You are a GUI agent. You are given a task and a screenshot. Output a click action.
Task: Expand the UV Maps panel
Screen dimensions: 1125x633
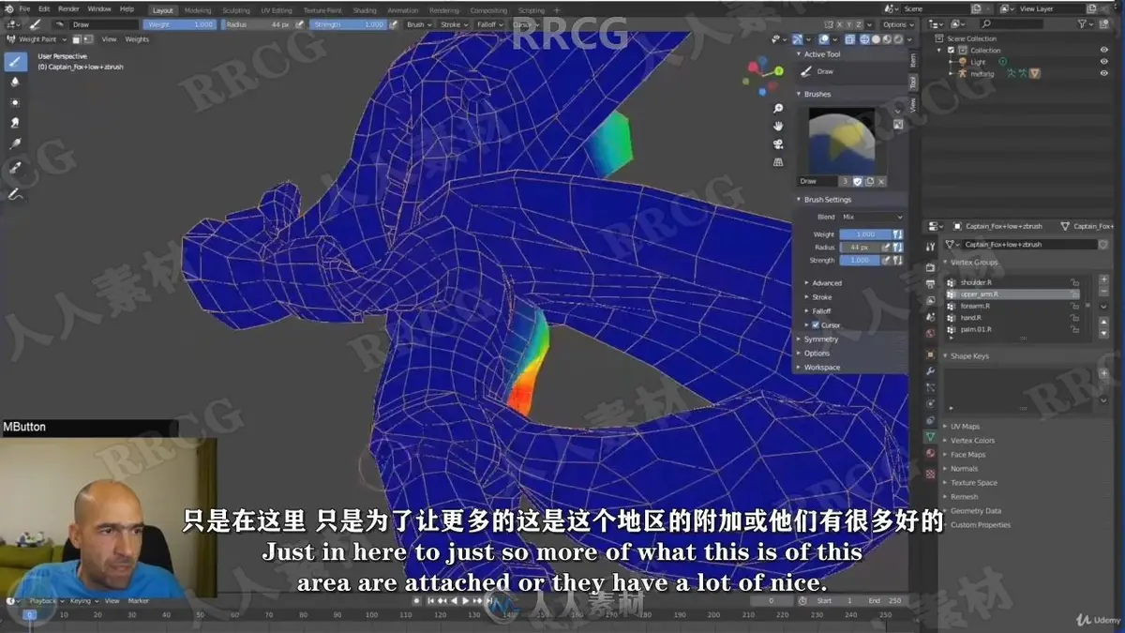click(965, 427)
